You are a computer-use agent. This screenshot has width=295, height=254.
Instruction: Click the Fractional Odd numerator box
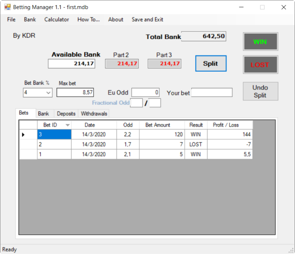coord(136,103)
